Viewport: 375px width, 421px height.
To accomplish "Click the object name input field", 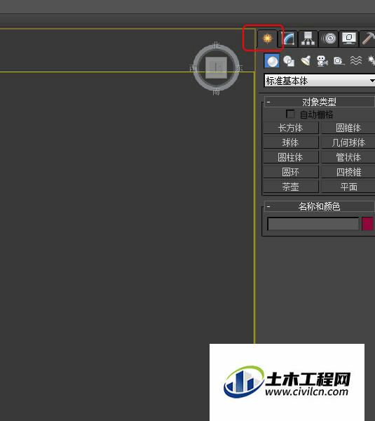I will point(313,224).
